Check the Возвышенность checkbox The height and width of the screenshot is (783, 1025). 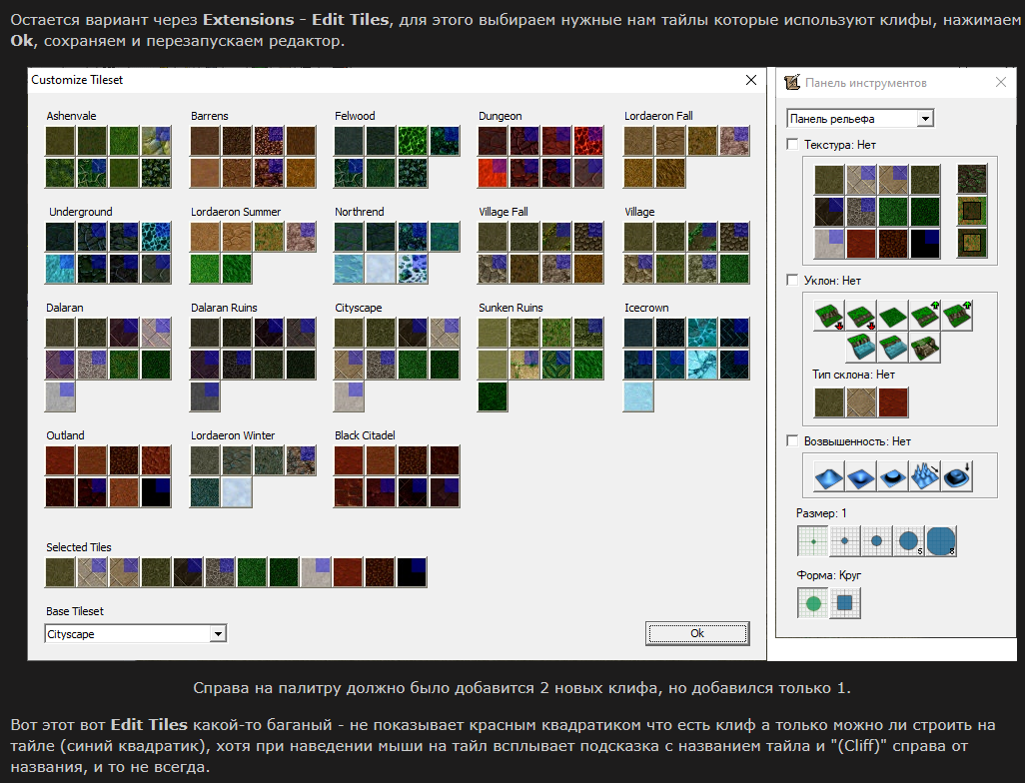pos(793,440)
